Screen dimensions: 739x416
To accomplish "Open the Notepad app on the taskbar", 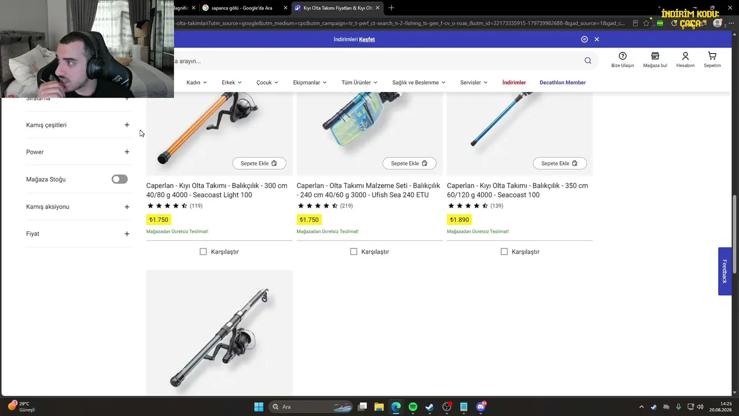I will point(464,407).
